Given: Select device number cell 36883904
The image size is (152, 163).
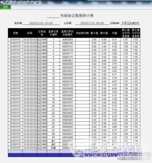Looking at the screenshot, I should (67, 40).
